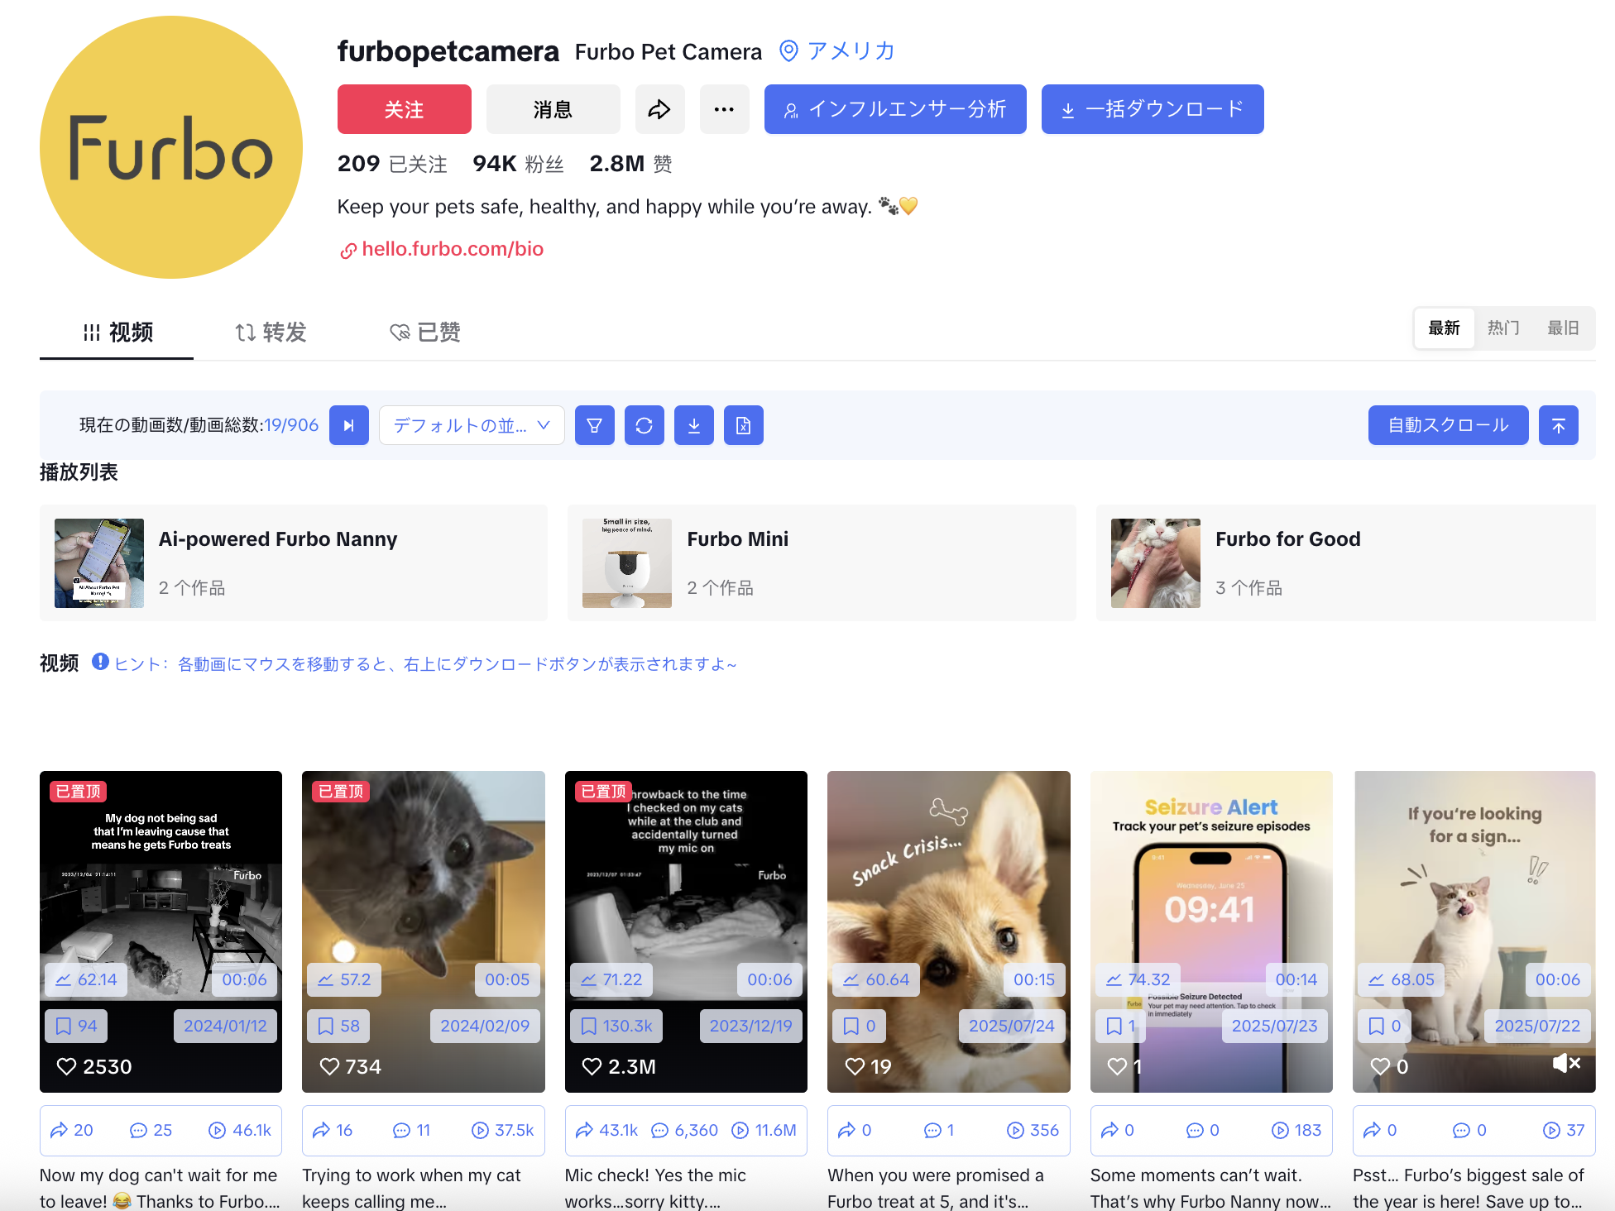Open the three-dot more options menu
The image size is (1615, 1211).
(724, 109)
